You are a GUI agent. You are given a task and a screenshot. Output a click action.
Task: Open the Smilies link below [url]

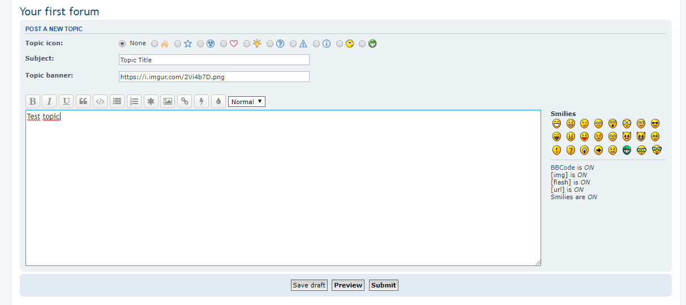[x=562, y=197]
